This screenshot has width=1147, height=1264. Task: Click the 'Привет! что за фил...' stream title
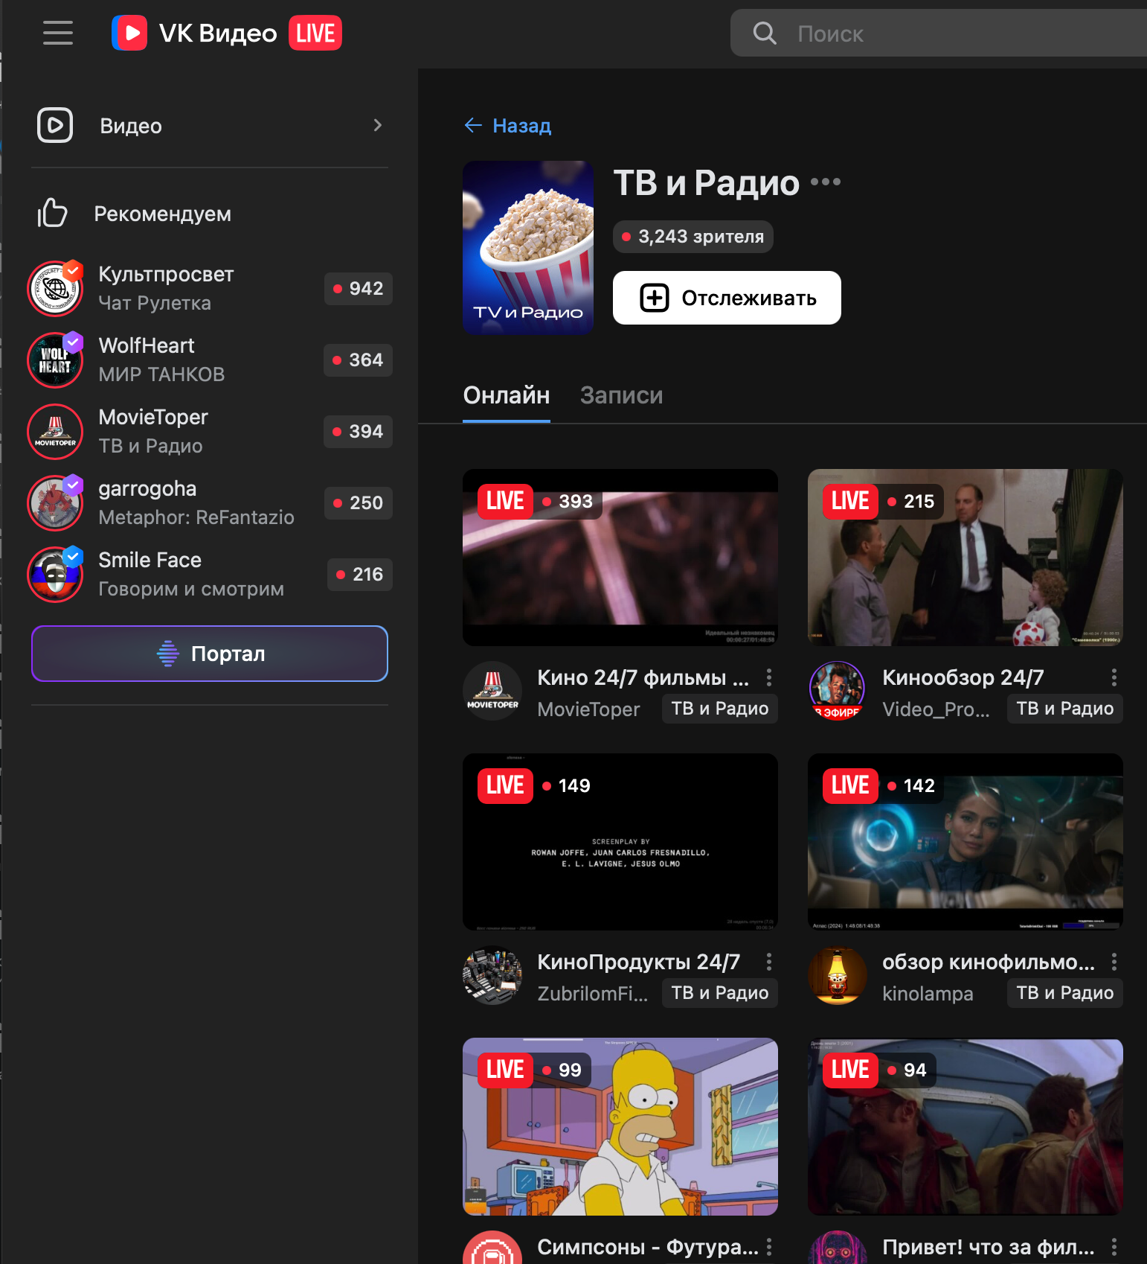(989, 1246)
